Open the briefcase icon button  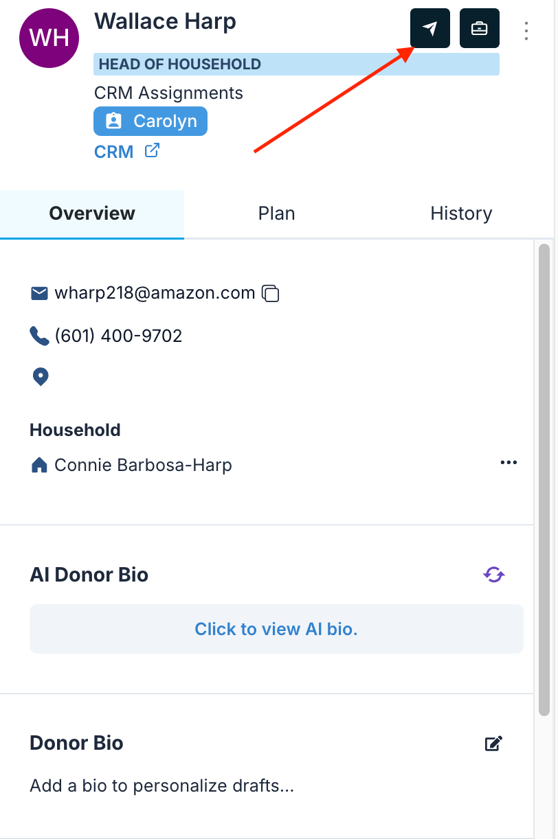(x=479, y=28)
